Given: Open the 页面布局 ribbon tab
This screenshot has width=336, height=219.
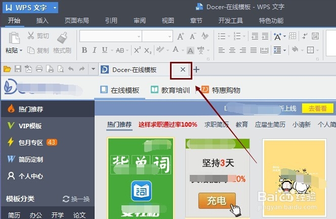Looking at the screenshot, I should click(77, 21).
